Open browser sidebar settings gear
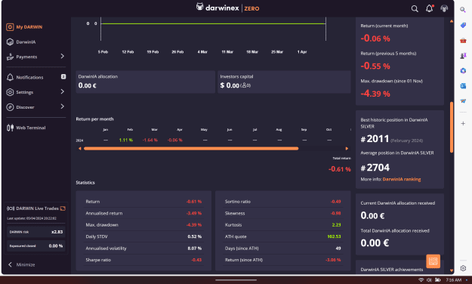Viewport: 472px width, 284px height. (x=463, y=268)
